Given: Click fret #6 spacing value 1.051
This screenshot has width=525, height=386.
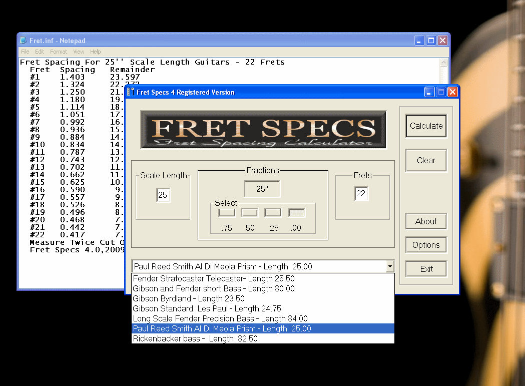Looking at the screenshot, I should (x=73, y=115).
